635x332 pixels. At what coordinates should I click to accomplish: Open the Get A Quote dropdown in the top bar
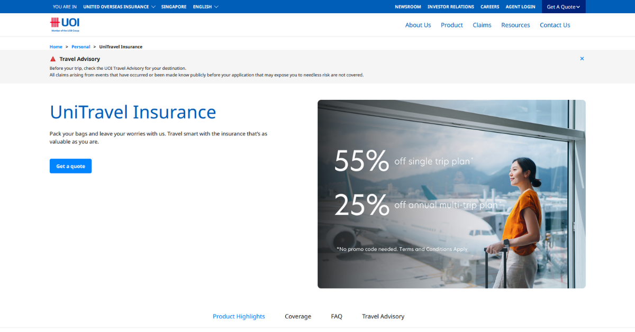[564, 7]
